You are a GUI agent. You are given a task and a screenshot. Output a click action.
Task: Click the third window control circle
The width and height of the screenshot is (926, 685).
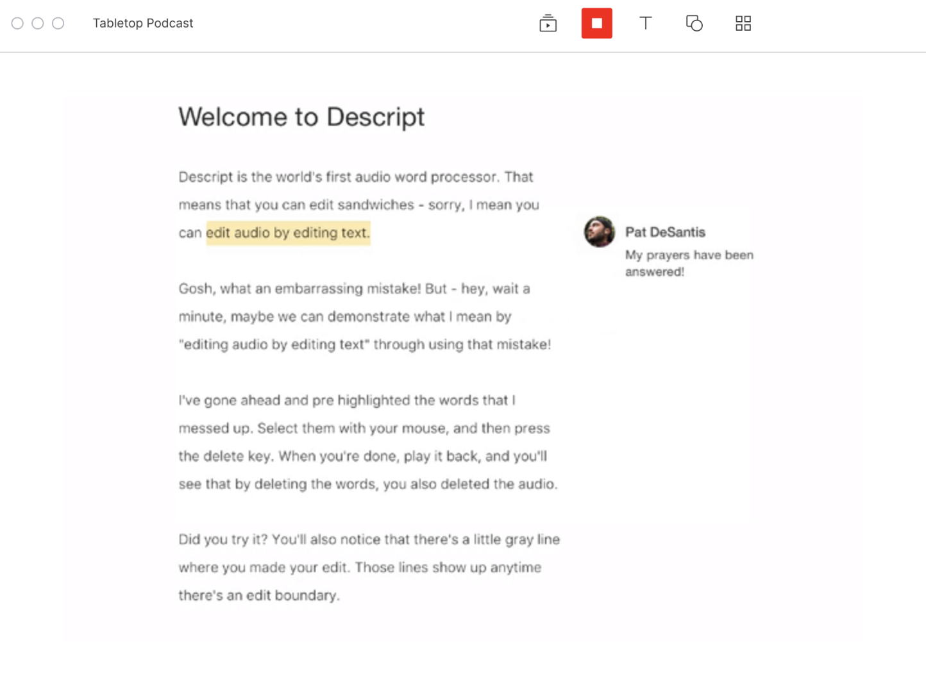tap(58, 23)
